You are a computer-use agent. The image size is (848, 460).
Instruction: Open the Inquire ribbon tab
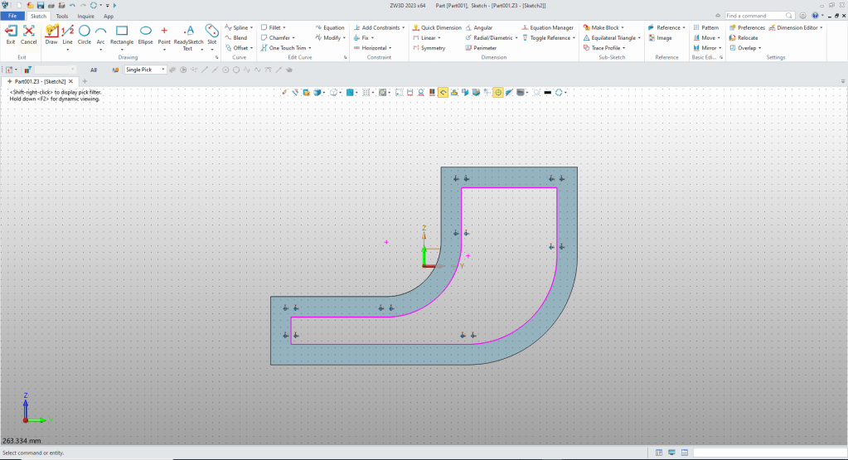[x=85, y=16]
